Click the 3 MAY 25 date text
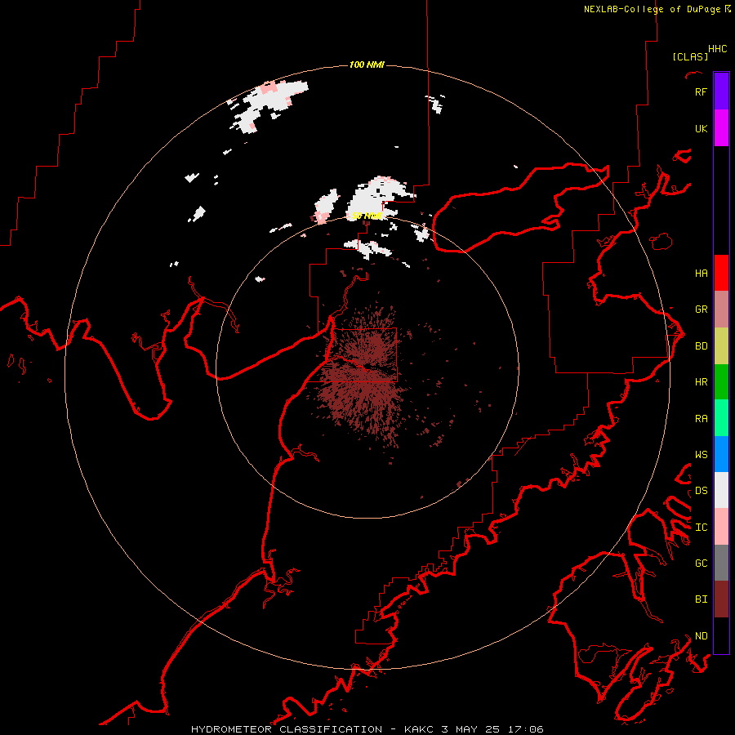Image resolution: width=735 pixels, height=735 pixels. pyautogui.click(x=471, y=729)
